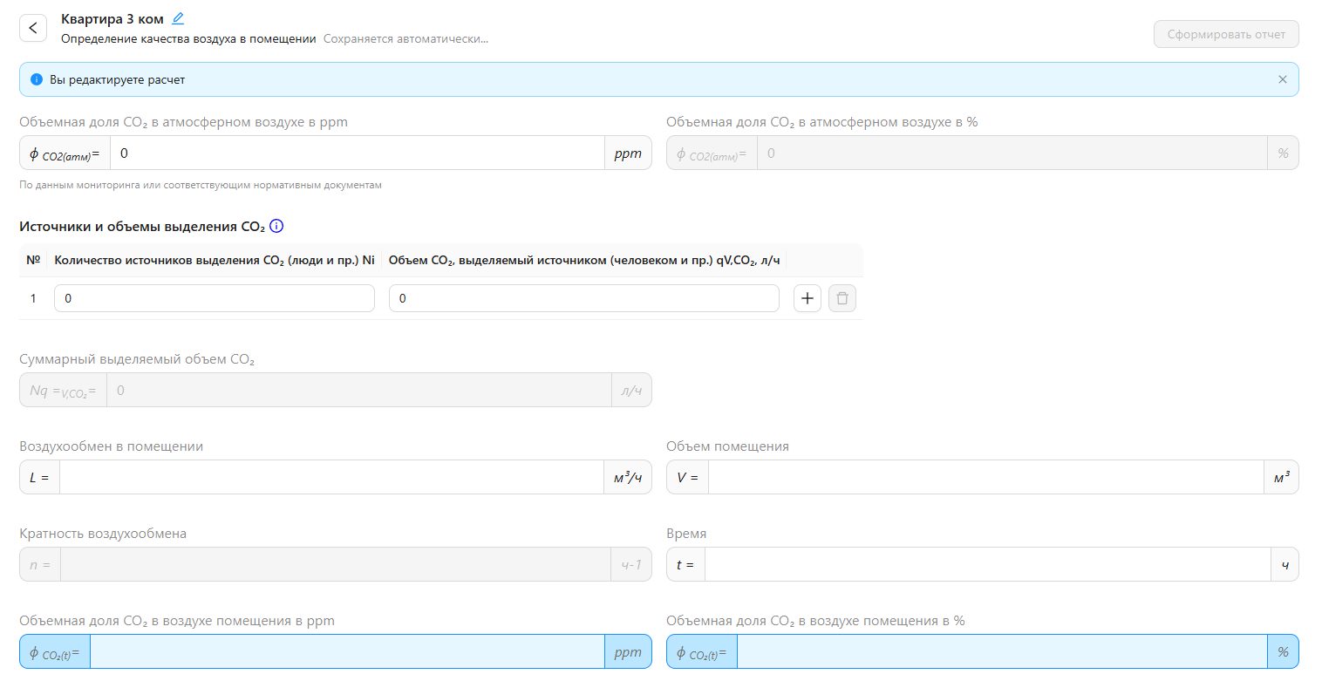Click the Количество источников Ni input in row 1

214,298
